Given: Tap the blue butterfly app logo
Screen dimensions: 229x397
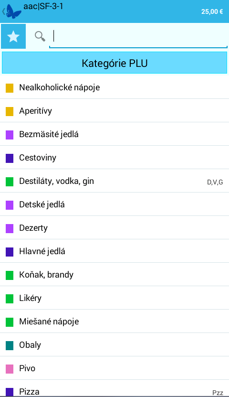Looking at the screenshot, I should point(13,11).
